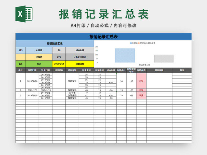Select the 报销小计 column header
Viewport: 207px width, 155px height.
[121, 70]
